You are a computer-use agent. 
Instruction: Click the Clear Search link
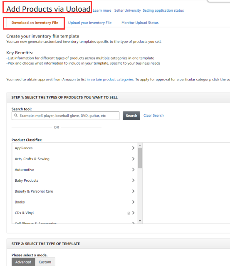[153, 115]
